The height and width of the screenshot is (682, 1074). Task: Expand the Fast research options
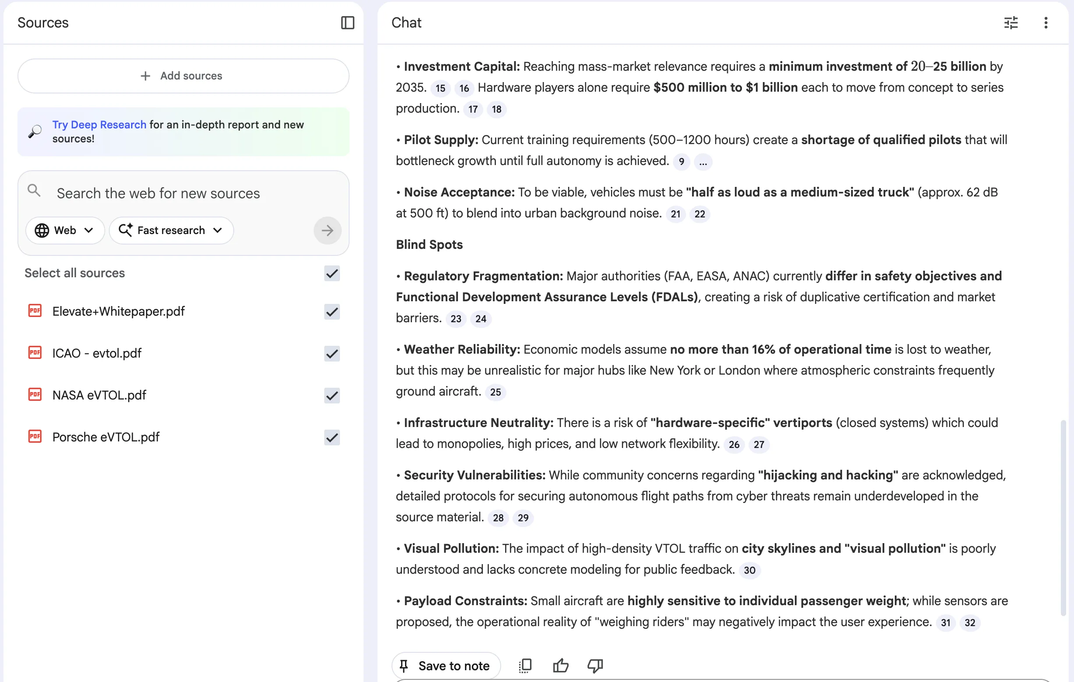(x=171, y=230)
